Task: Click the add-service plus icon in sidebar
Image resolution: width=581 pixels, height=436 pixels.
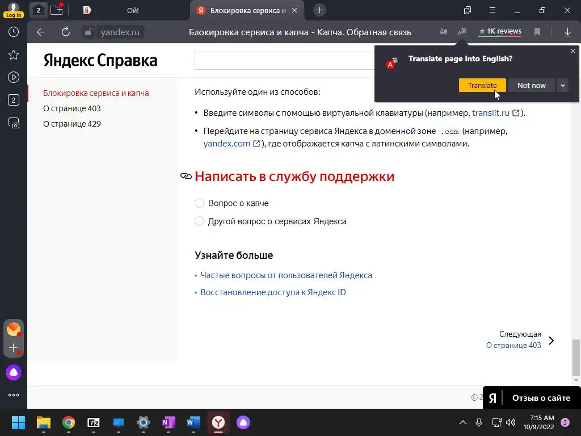Action: (14, 348)
